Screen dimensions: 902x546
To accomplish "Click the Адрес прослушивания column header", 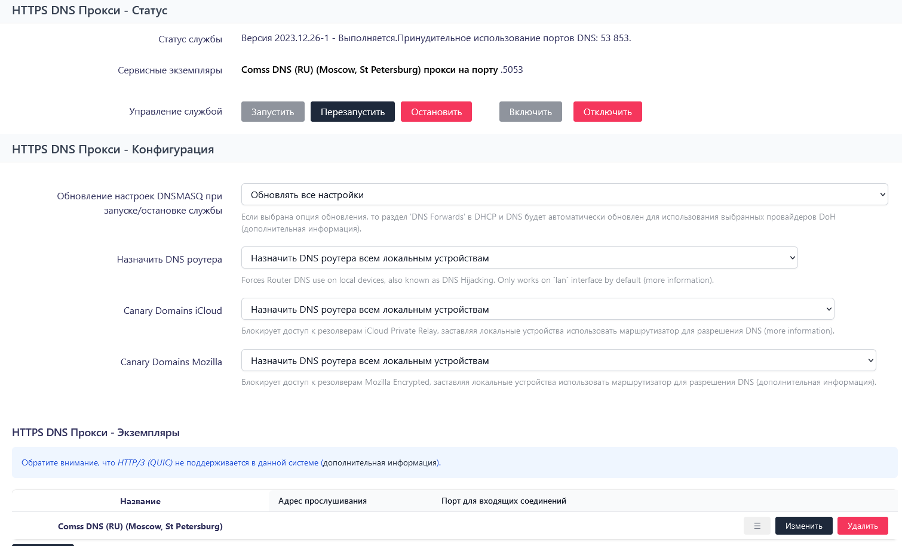I will pos(323,501).
